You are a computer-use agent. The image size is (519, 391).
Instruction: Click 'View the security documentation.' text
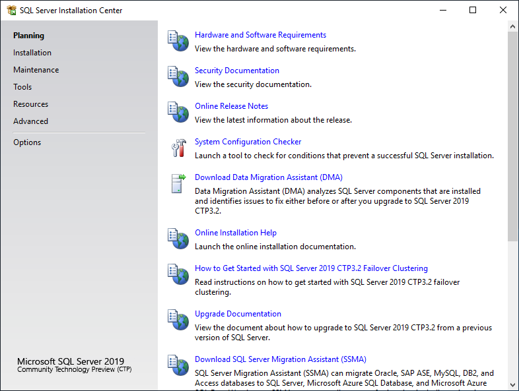point(253,84)
